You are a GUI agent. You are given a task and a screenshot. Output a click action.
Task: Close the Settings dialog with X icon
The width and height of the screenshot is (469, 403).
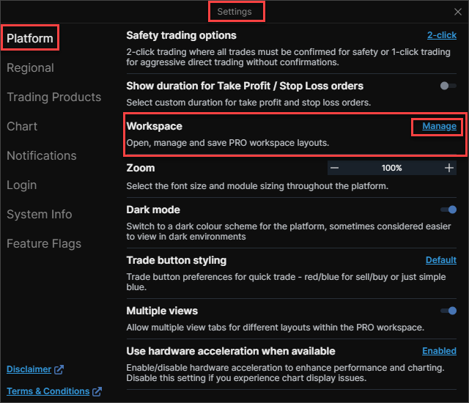[x=458, y=12]
